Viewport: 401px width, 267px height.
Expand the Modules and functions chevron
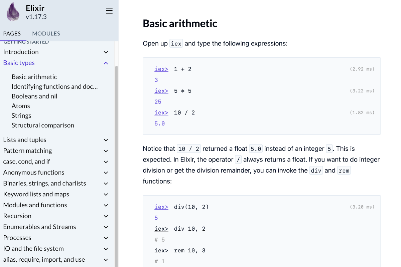(x=106, y=205)
